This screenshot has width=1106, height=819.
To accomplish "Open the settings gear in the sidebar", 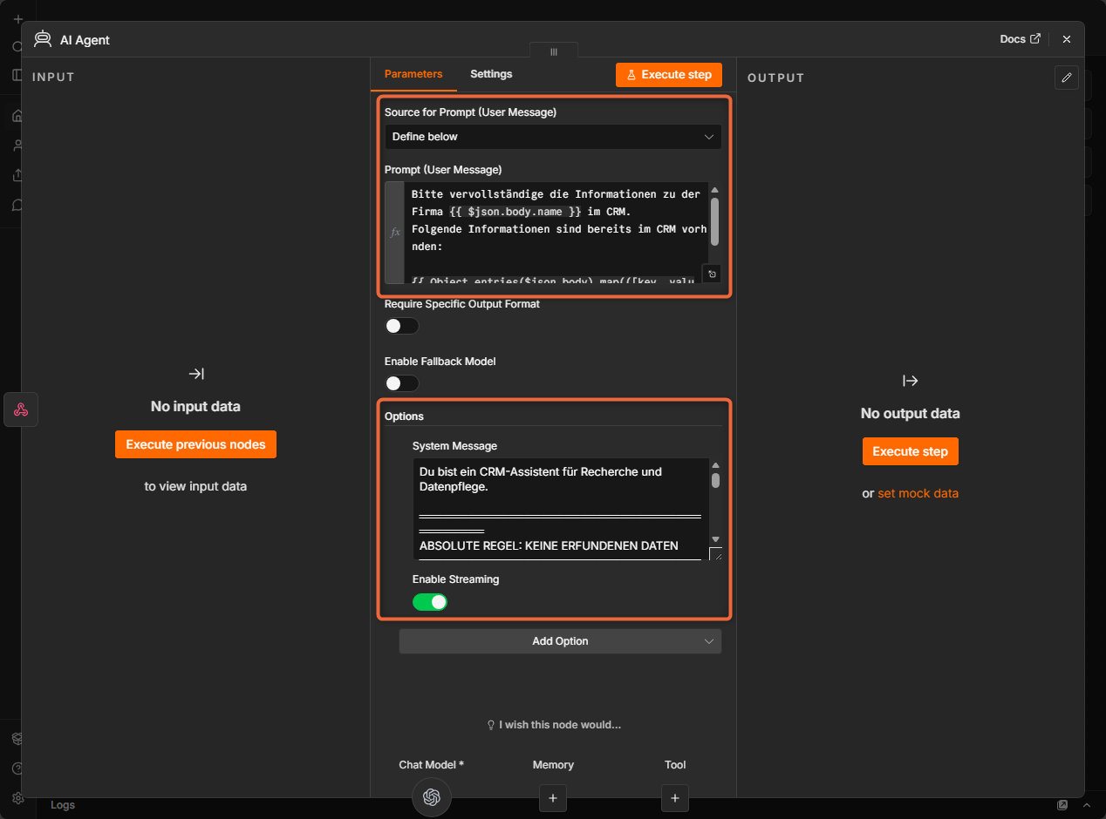I will point(18,798).
